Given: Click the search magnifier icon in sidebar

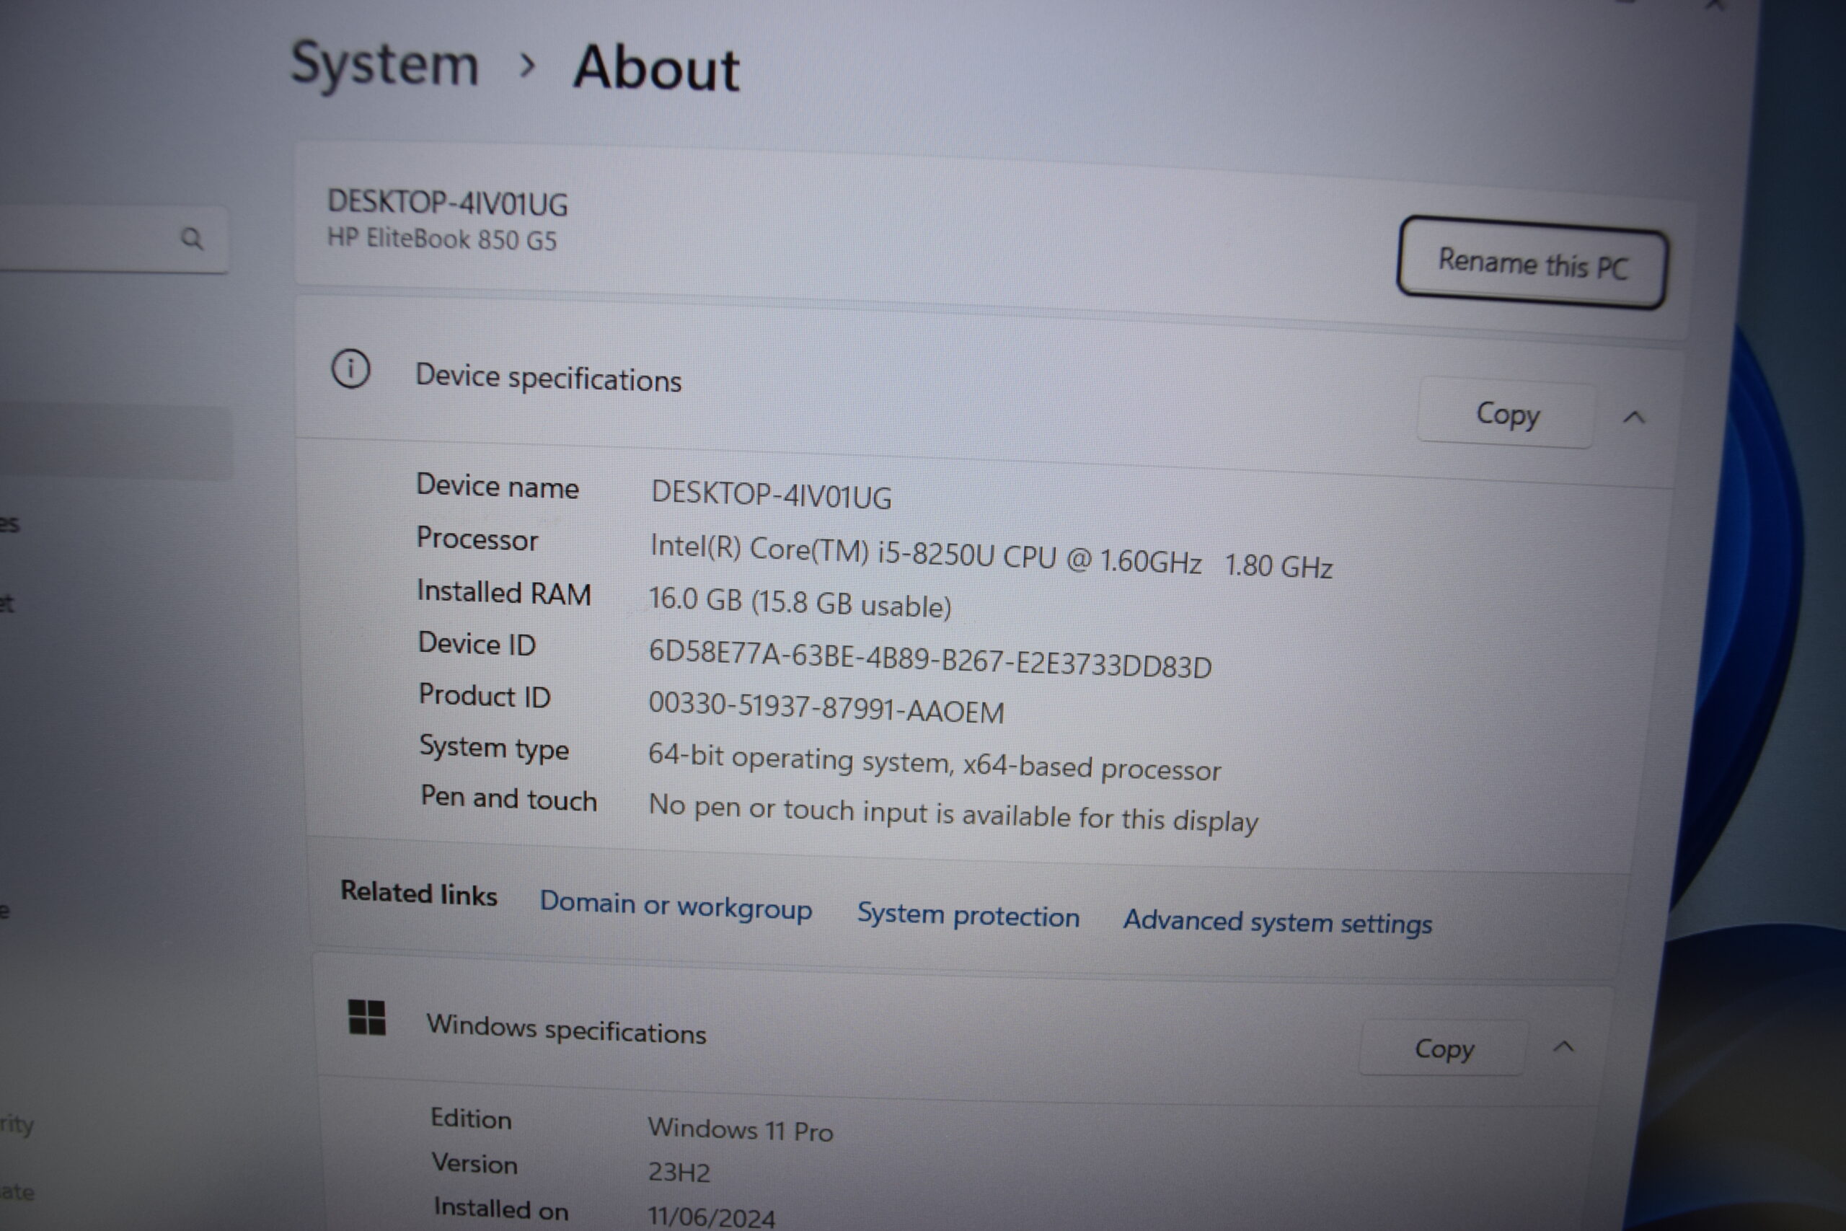Looking at the screenshot, I should [193, 239].
